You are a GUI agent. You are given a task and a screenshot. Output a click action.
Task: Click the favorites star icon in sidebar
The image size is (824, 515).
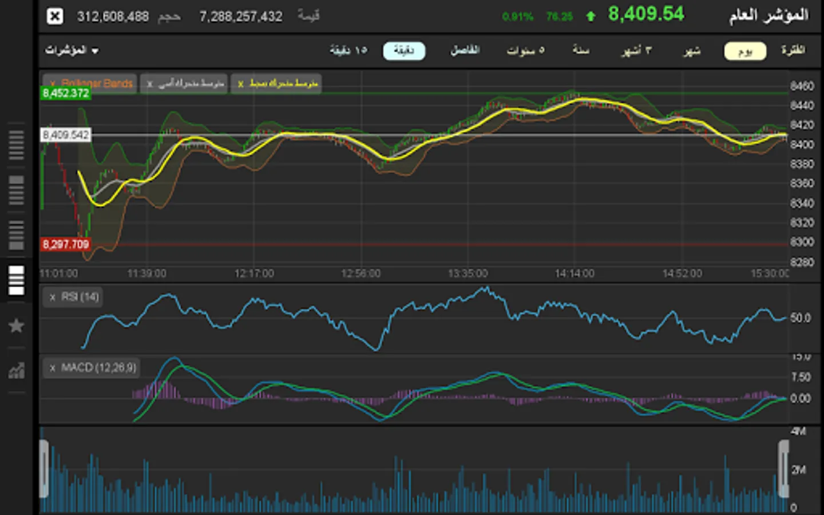[17, 326]
